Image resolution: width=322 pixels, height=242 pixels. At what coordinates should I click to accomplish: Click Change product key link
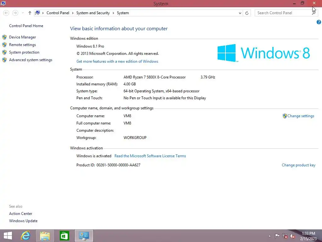click(299, 165)
